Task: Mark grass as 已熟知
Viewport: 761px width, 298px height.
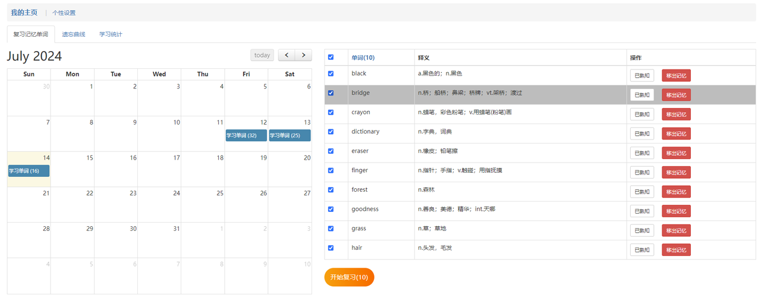Action: click(642, 230)
